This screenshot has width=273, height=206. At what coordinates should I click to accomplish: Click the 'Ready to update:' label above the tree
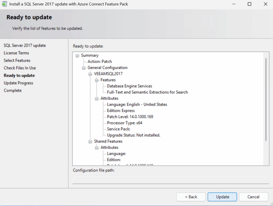pos(88,46)
